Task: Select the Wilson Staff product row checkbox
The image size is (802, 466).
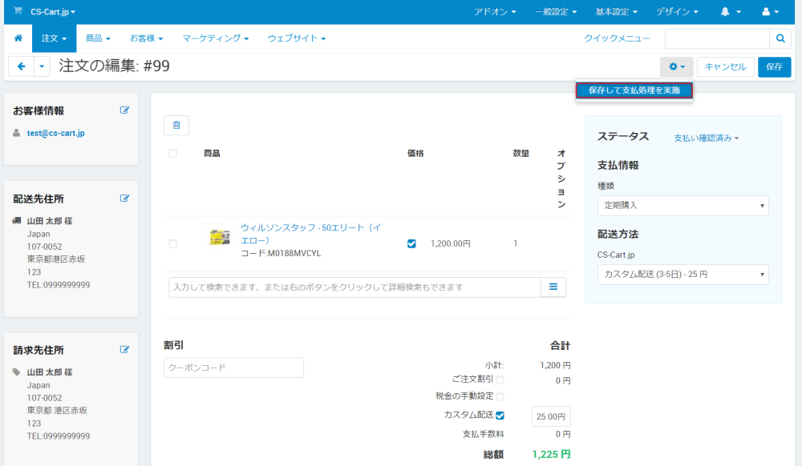Action: point(173,244)
